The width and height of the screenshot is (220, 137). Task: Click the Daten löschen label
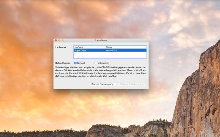point(63,63)
